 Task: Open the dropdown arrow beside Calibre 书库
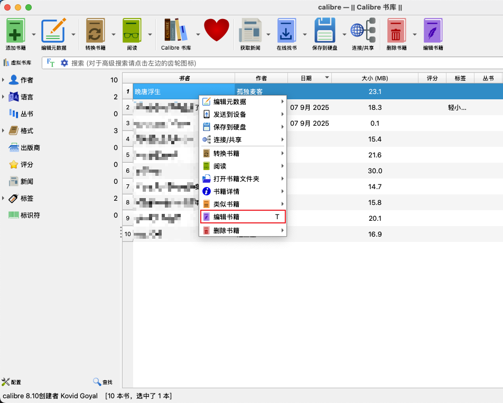[x=198, y=34]
